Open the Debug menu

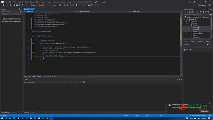(32, 2)
